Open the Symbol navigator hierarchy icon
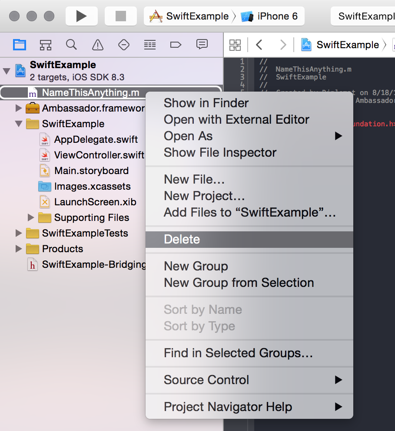 pos(46,45)
